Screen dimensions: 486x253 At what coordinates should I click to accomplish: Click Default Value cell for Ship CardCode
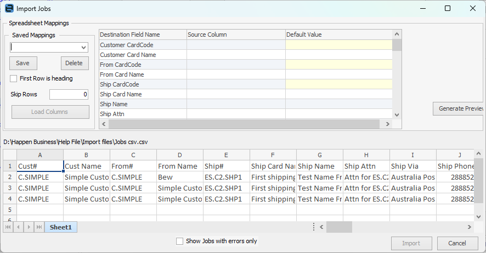(x=339, y=84)
